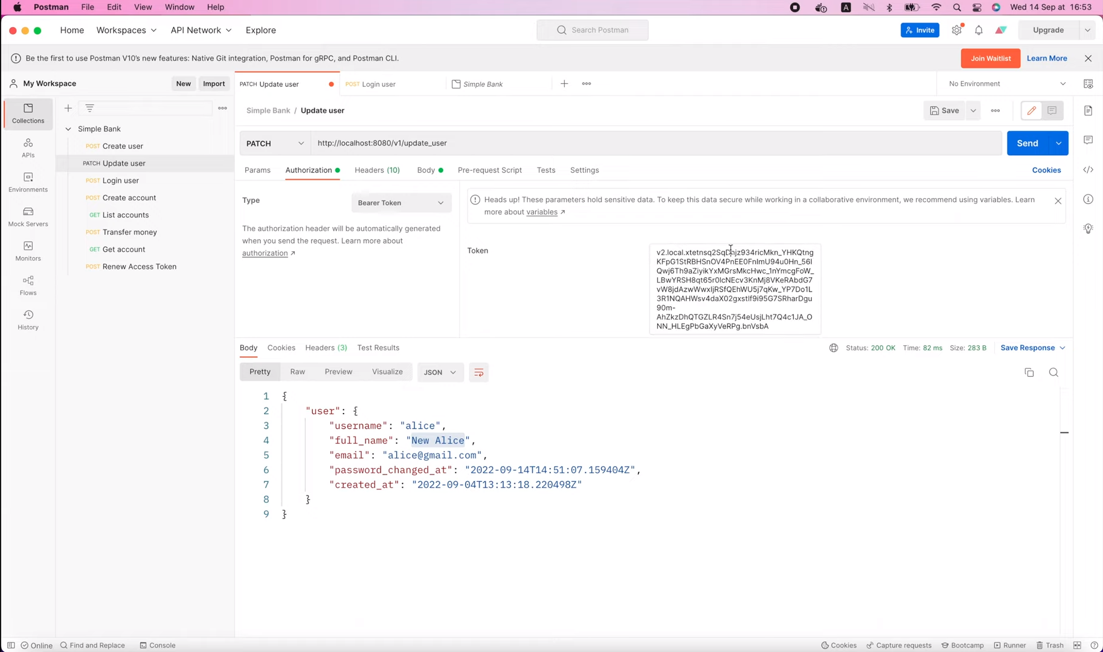Open the Monitors sidebar panel

click(28, 251)
